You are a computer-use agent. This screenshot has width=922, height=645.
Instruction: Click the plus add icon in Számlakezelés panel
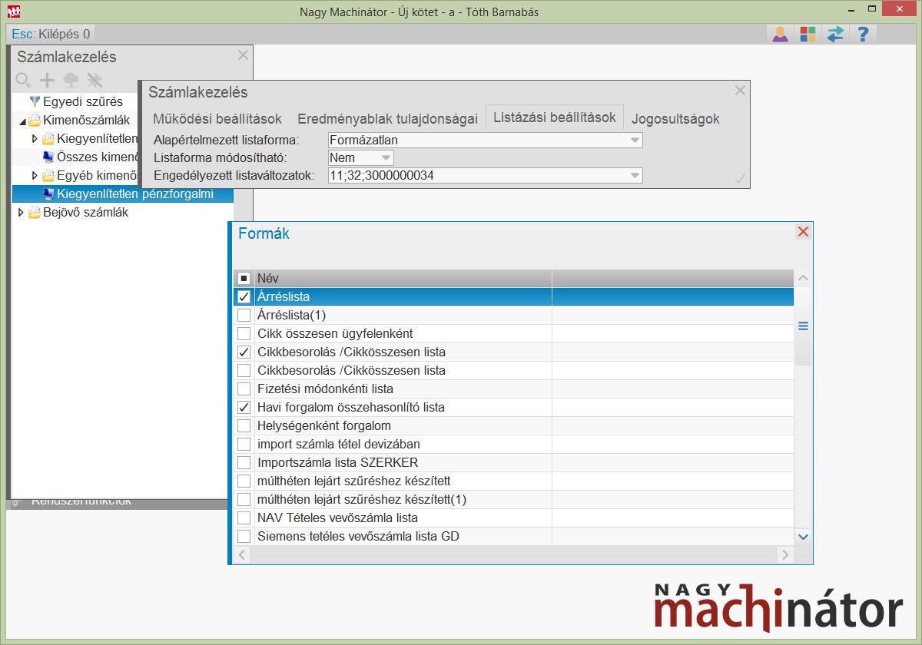click(x=47, y=80)
